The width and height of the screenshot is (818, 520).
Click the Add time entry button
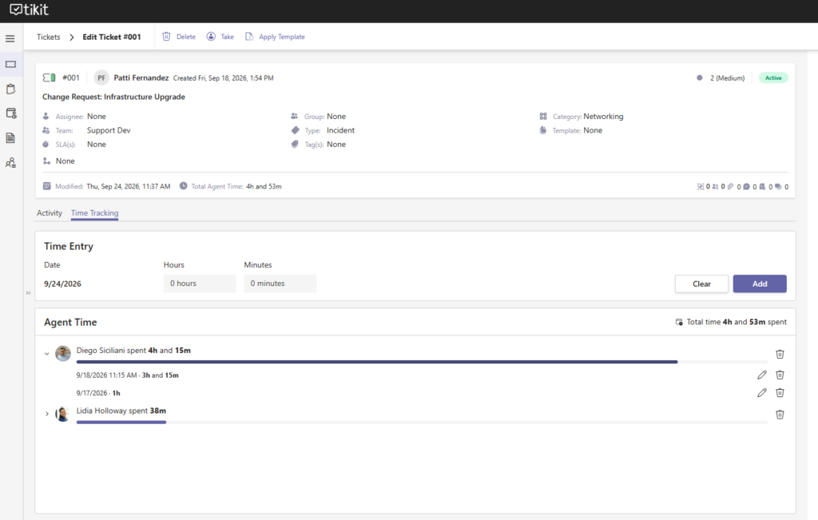pyautogui.click(x=760, y=284)
